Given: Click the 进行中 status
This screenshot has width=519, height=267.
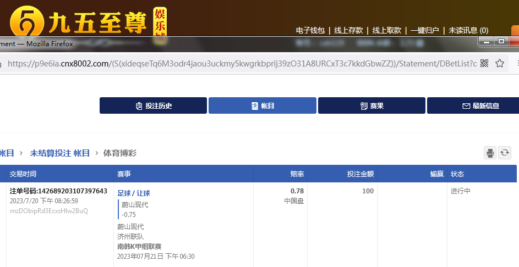Looking at the screenshot, I should click(461, 191).
